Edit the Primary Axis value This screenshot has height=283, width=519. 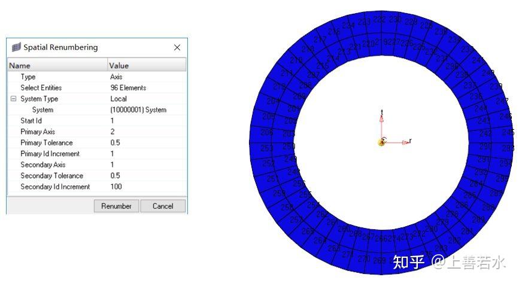point(147,132)
